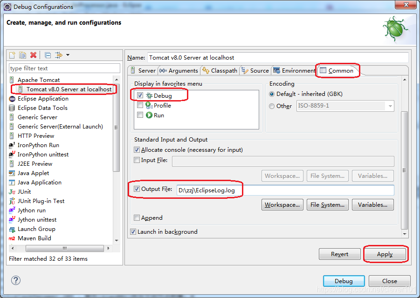The width and height of the screenshot is (420, 298).
Task: Click the Revert button
Action: [x=340, y=254]
